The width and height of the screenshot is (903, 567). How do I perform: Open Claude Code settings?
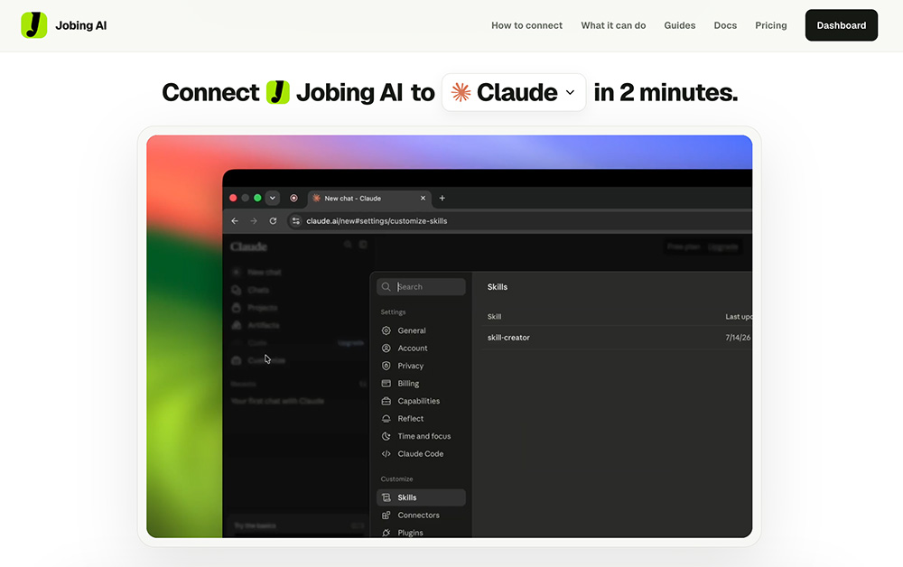pos(421,453)
